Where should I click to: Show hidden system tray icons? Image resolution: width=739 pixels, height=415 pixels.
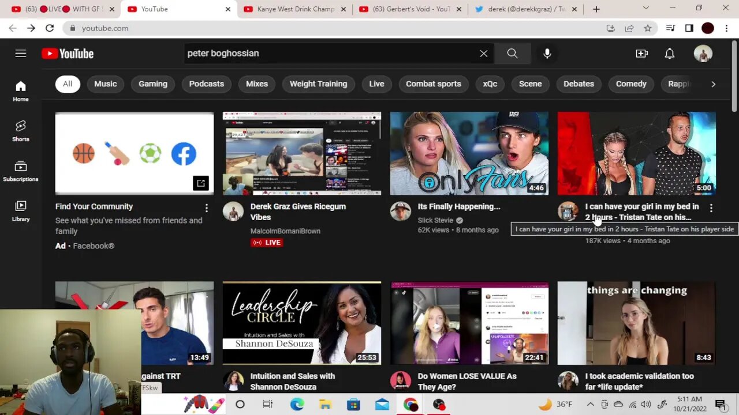point(590,405)
